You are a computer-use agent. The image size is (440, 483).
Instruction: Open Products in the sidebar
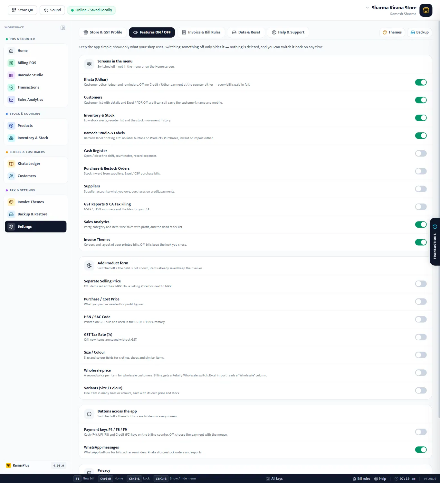point(35,126)
